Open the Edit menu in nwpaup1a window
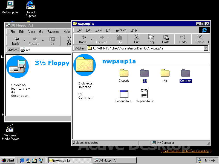The image size is (219, 164). pos(89,30)
